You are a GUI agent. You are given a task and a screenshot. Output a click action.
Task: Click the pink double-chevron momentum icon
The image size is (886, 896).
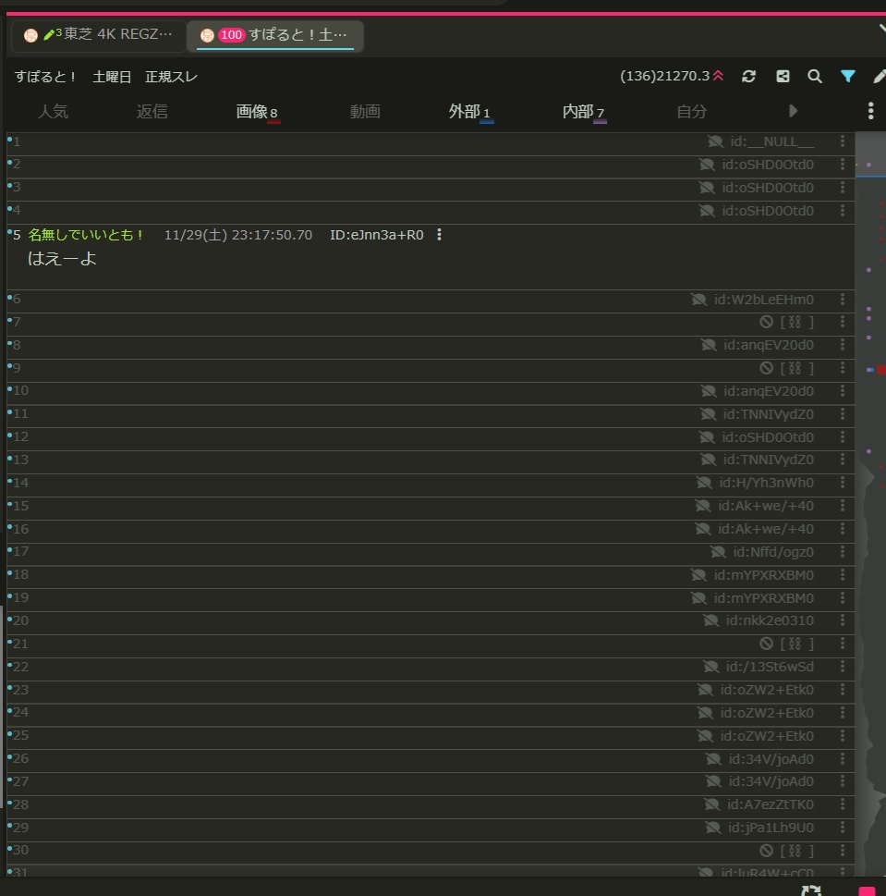[x=719, y=77]
